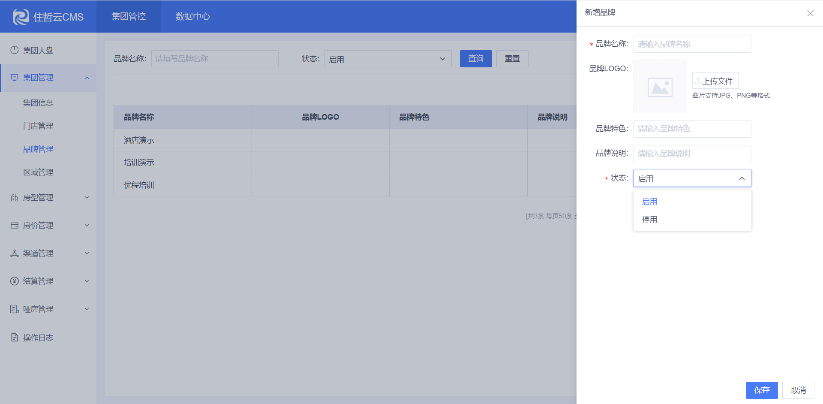
Task: Click the 哑房管理 list icon
Action: click(x=15, y=309)
